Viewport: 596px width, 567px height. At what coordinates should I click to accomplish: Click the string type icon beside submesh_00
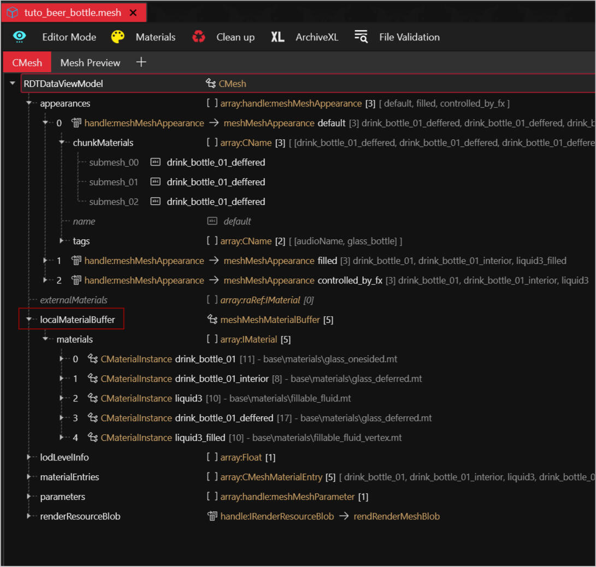[x=155, y=162]
